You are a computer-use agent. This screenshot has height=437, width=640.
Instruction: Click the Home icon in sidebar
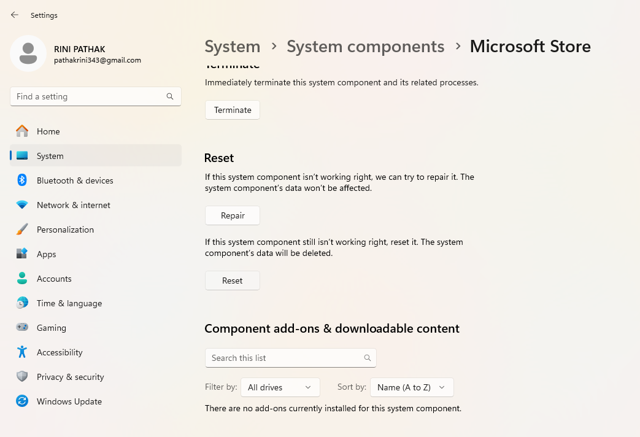22,131
